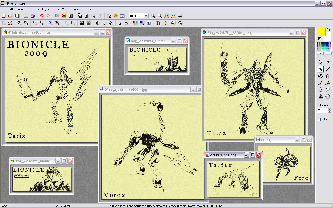Swap foreground and background colors
This screenshot has height=208, width=333.
(329, 30)
